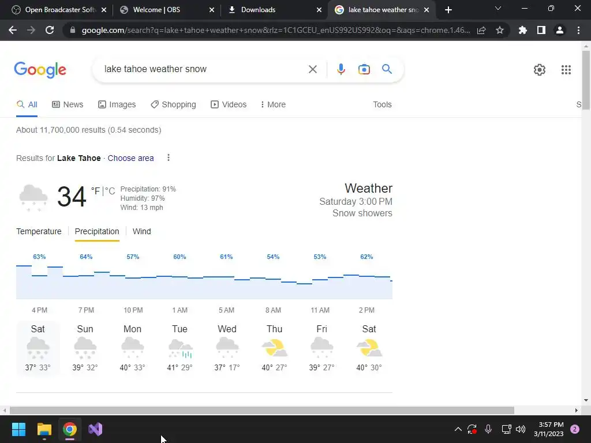Open the volume control in tray
The image size is (591, 443).
click(x=521, y=429)
